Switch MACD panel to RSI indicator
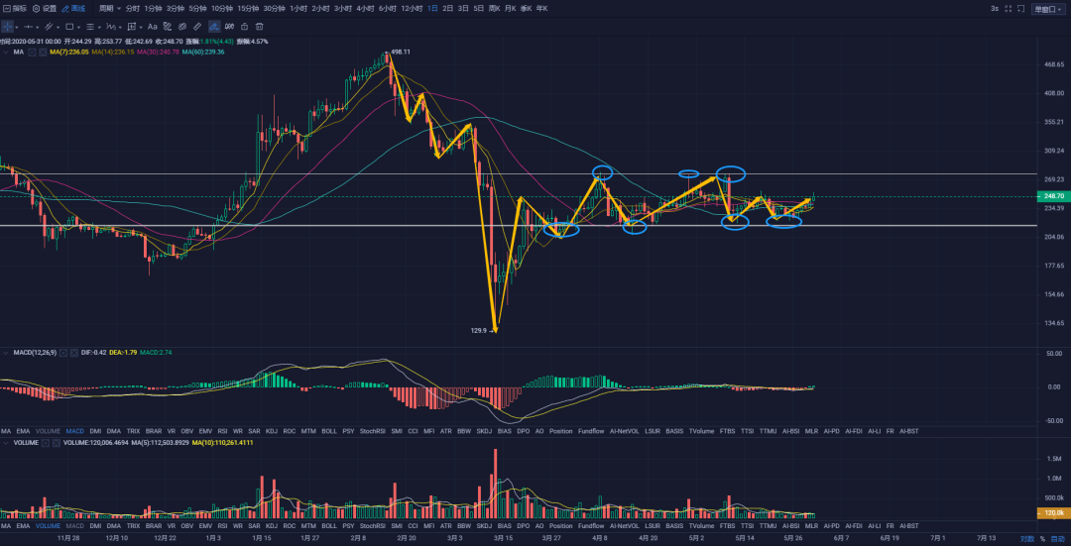The height and width of the screenshot is (546, 1071). [223, 431]
